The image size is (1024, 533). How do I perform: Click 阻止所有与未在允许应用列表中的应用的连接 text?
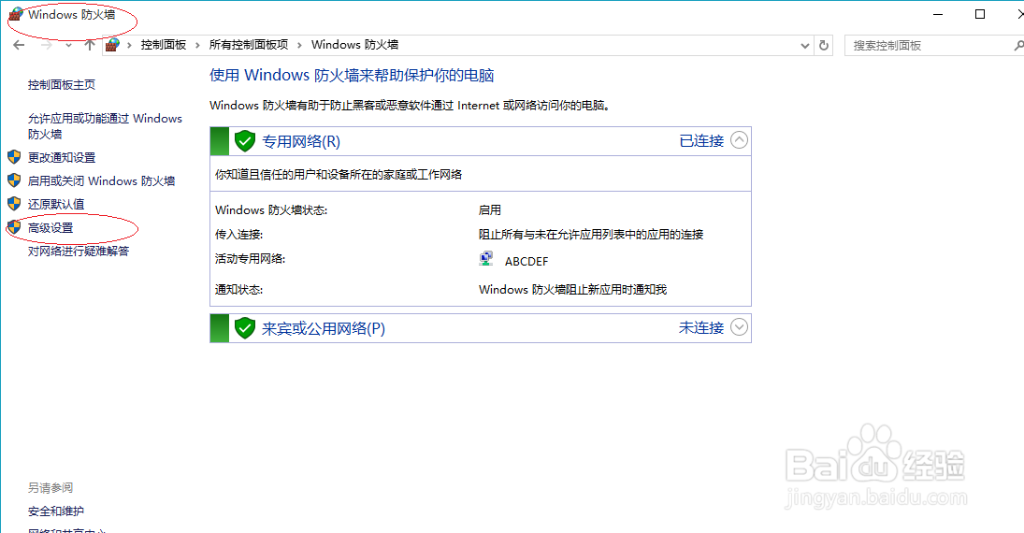(x=591, y=235)
